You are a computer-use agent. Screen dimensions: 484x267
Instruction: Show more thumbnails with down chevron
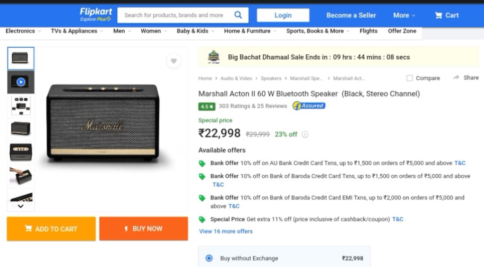coord(21,206)
